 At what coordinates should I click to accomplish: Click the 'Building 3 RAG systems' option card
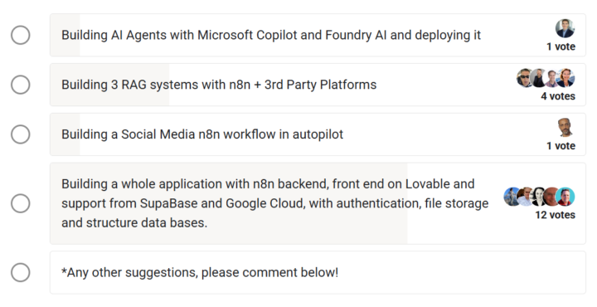pos(318,85)
